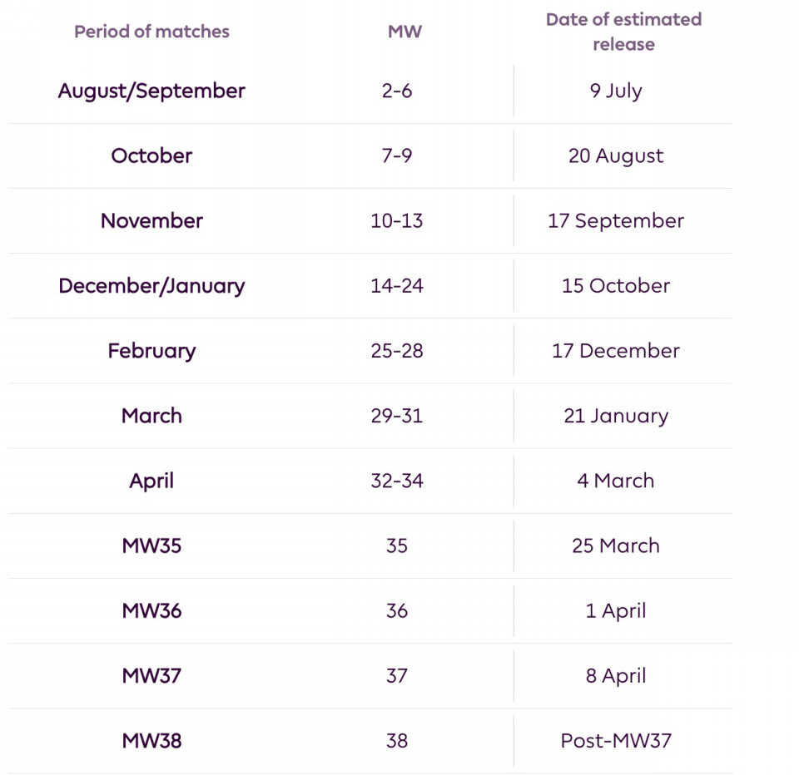799x775 pixels.
Task: Click the '8 April' release date
Action: tap(616, 675)
